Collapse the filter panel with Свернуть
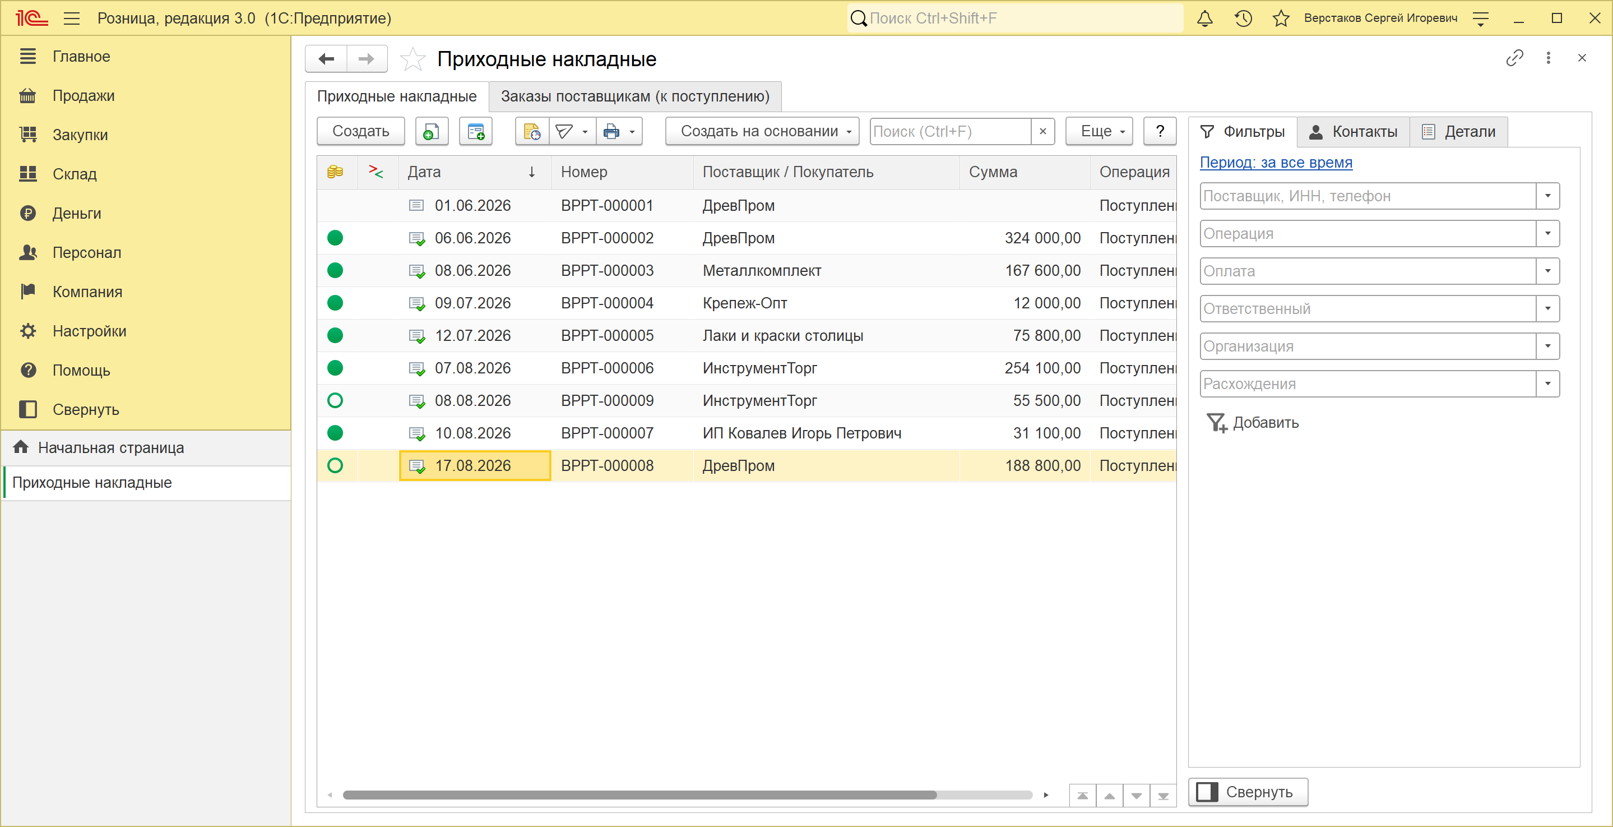Screen dimensions: 1613x827 click(1248, 792)
